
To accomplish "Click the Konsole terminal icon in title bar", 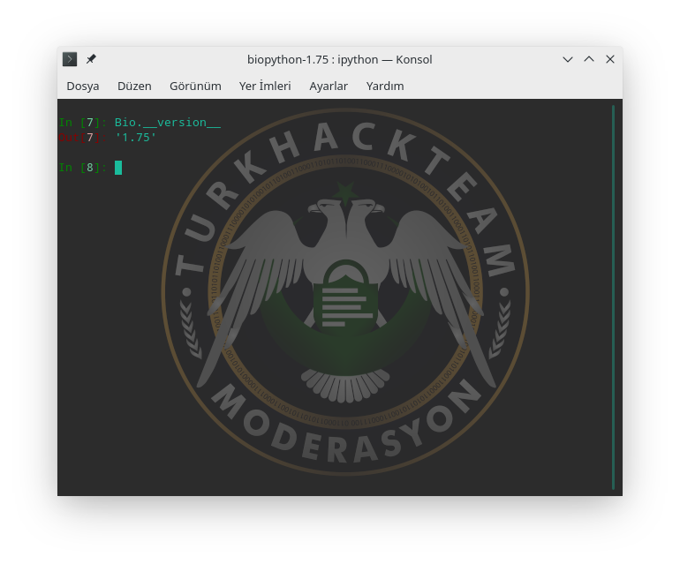I will [x=70, y=59].
